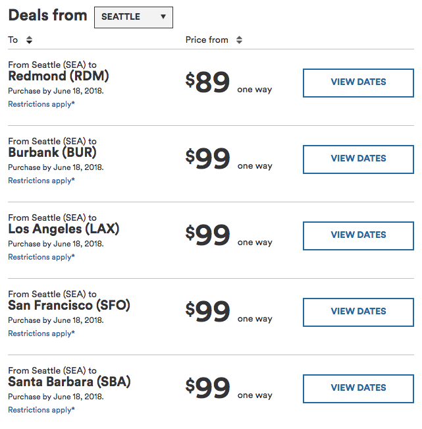View dates for the Burbank (BUR) deal
422x429 pixels.
pyautogui.click(x=358, y=159)
